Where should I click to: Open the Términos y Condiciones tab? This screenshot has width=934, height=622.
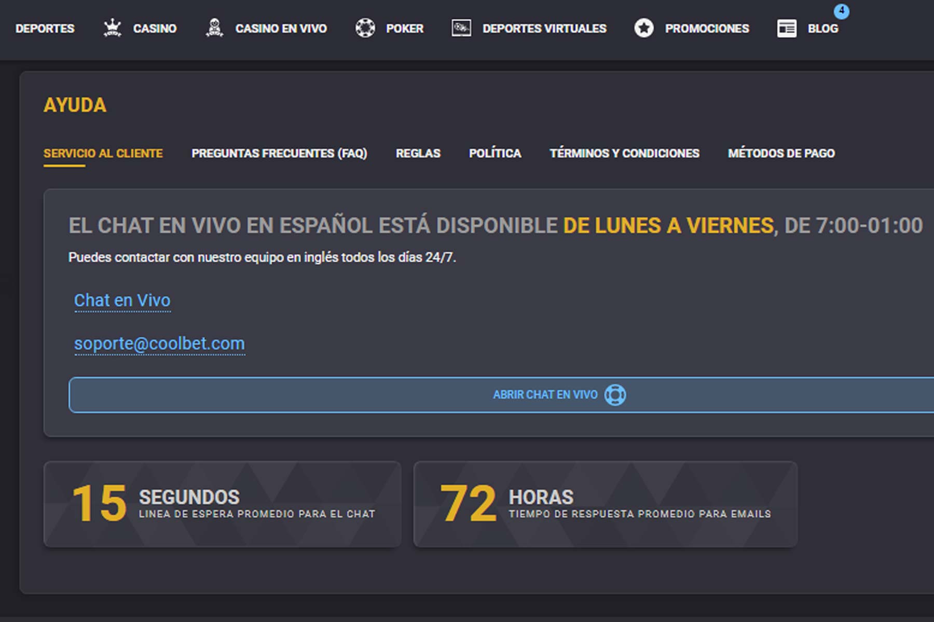pos(625,153)
